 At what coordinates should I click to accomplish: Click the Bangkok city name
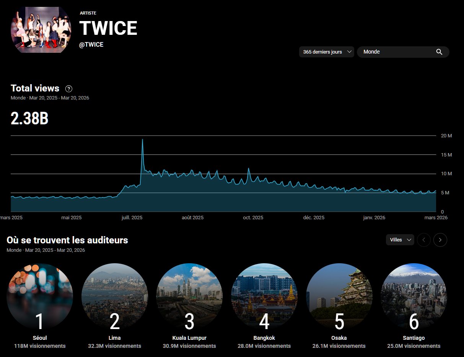coord(264,338)
